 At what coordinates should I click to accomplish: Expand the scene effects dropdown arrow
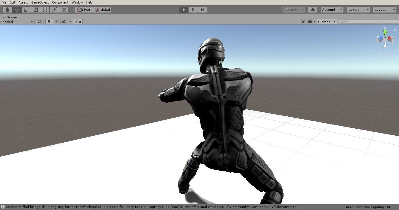[x=70, y=22]
